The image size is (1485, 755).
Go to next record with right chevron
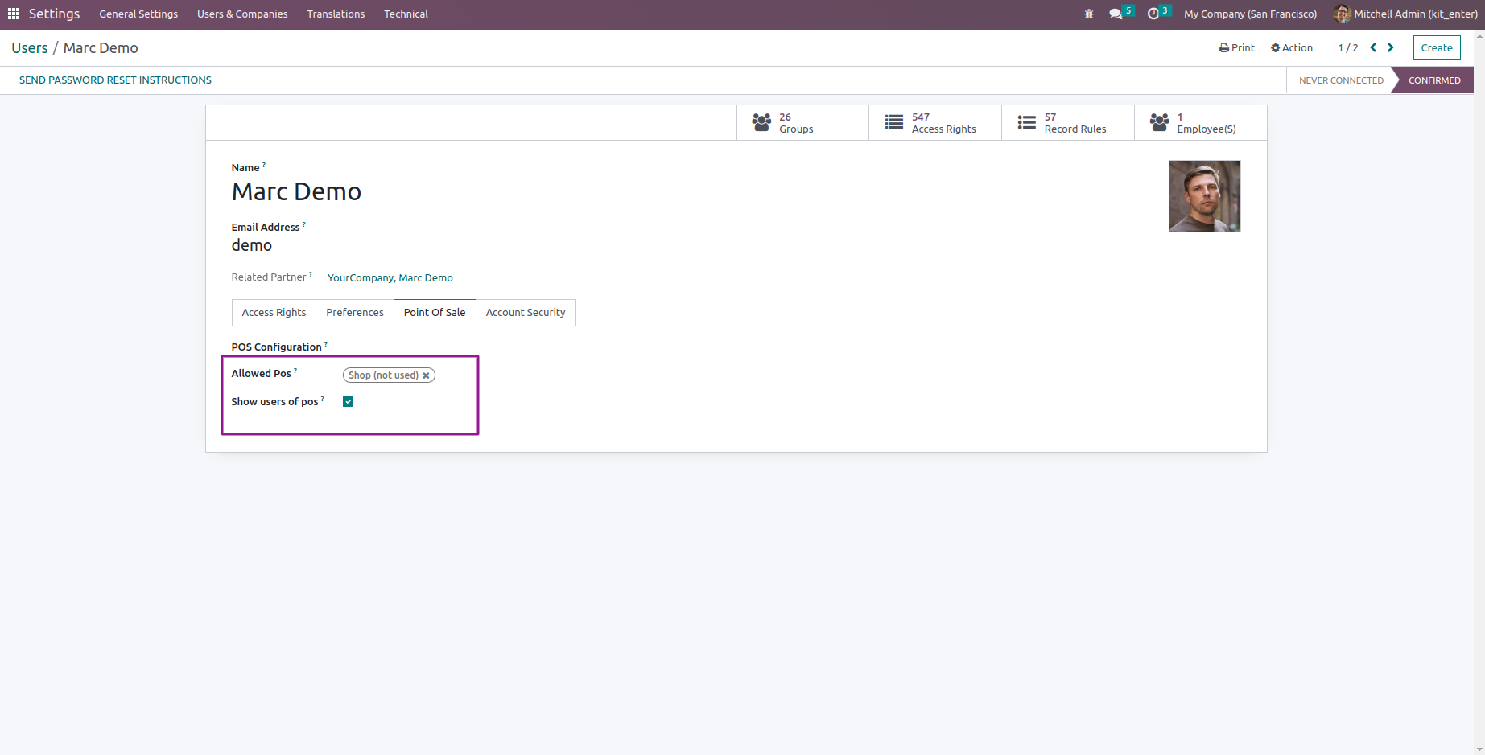[1390, 47]
